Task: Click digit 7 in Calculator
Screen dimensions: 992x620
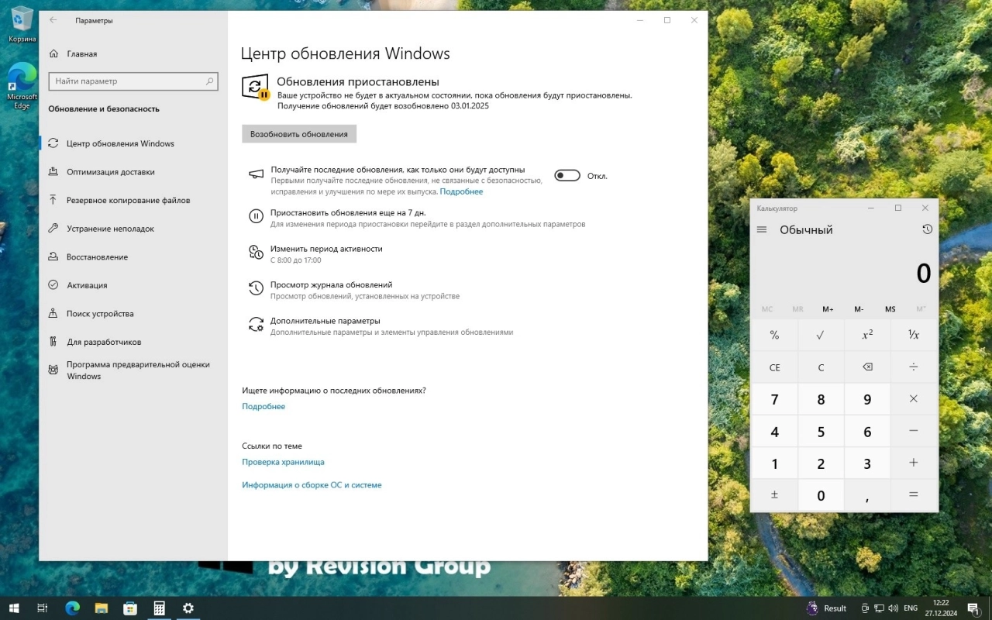Action: 774,399
